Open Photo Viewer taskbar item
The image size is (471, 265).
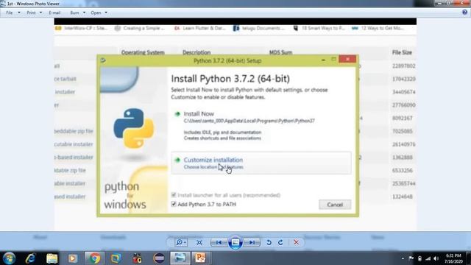coord(180,258)
